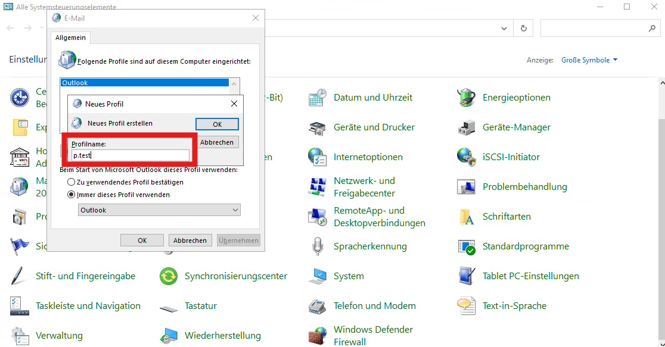
Task: Click Abbrechen in E-Mail dialog
Action: 190,240
